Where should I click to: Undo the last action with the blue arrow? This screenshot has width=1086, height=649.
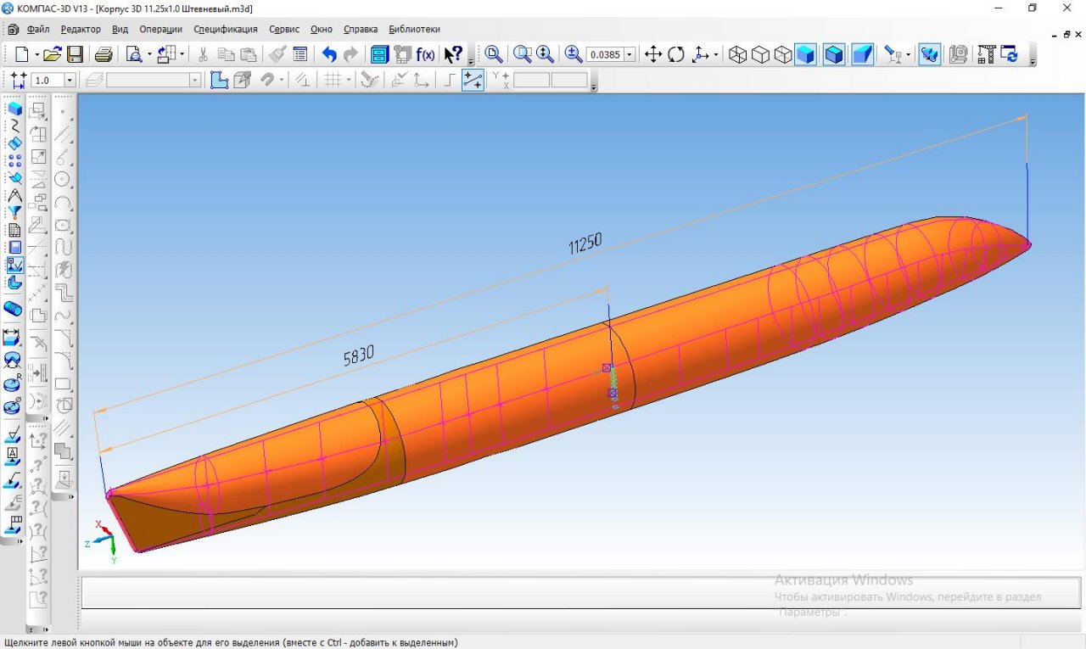[329, 55]
